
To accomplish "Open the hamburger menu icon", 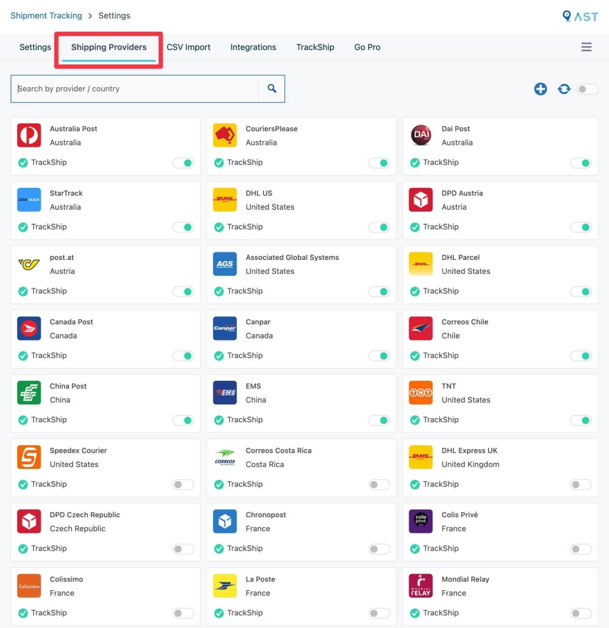I will (x=586, y=47).
